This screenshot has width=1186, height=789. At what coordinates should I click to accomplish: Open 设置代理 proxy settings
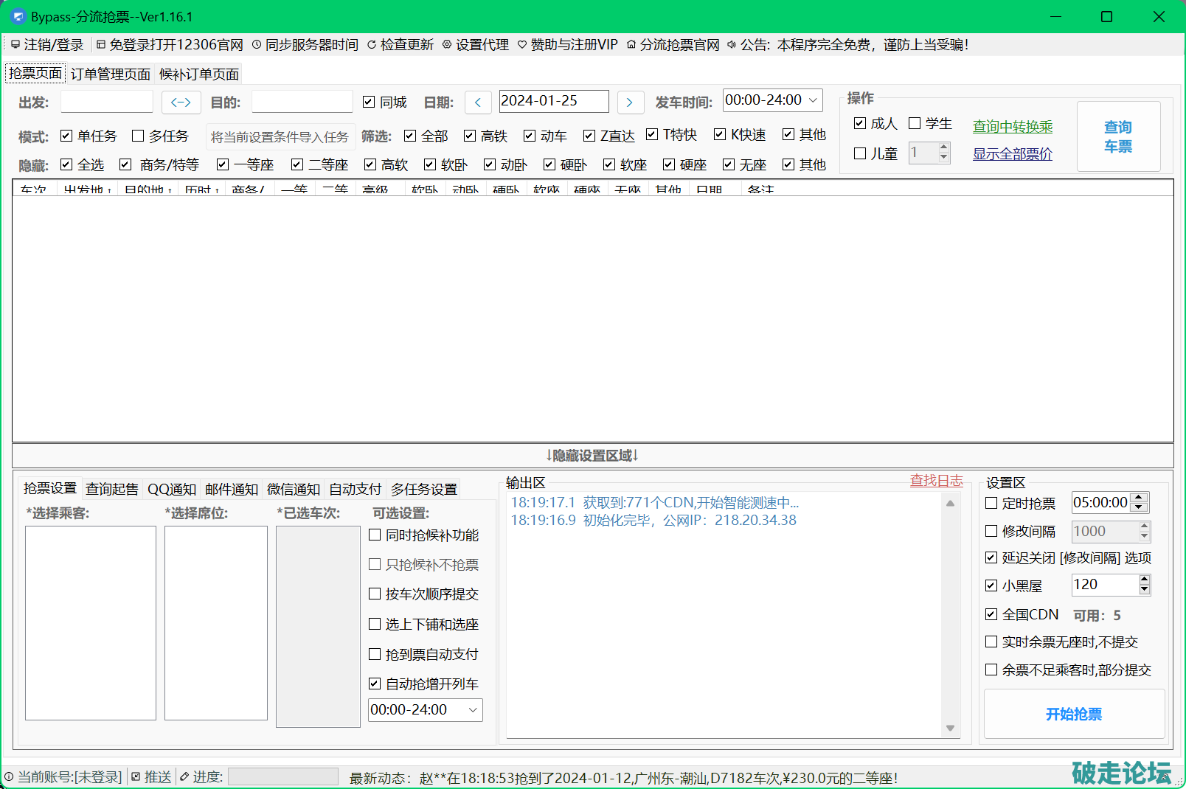click(x=475, y=45)
